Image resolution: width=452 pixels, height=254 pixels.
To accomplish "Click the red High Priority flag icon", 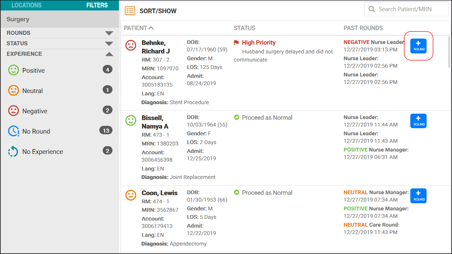I will coord(237,43).
